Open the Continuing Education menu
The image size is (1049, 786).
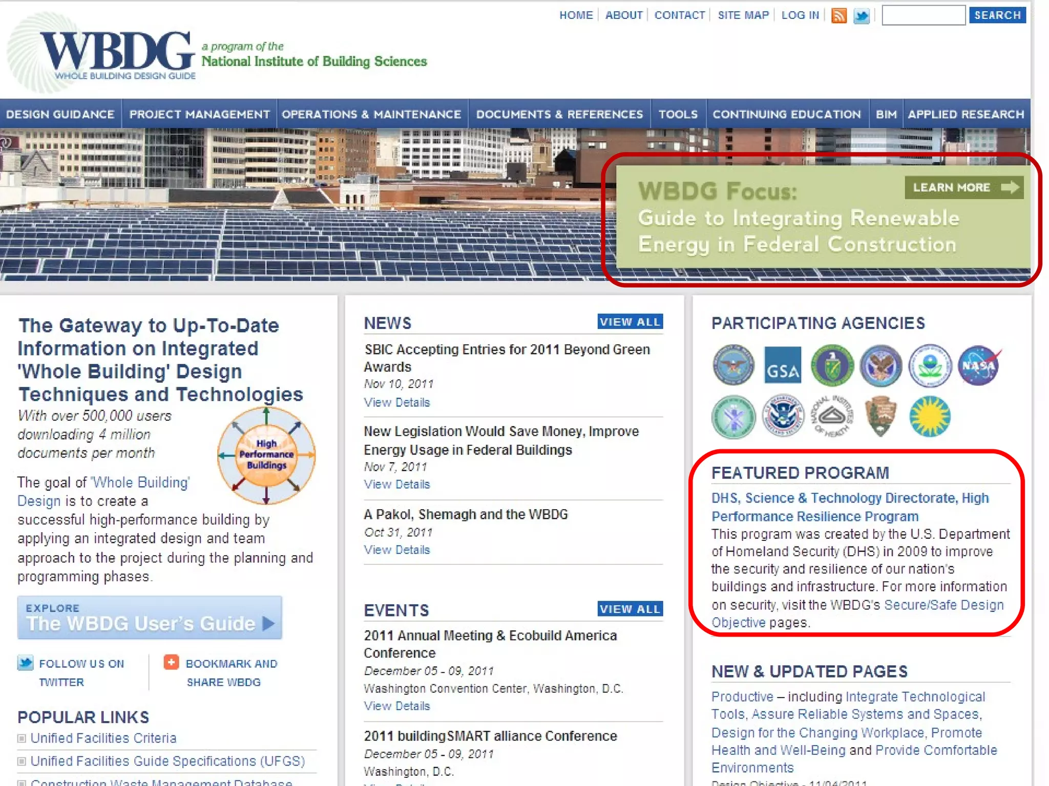click(787, 114)
